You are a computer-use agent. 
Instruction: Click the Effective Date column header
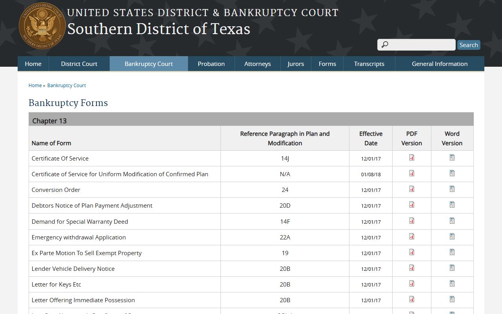[371, 138]
